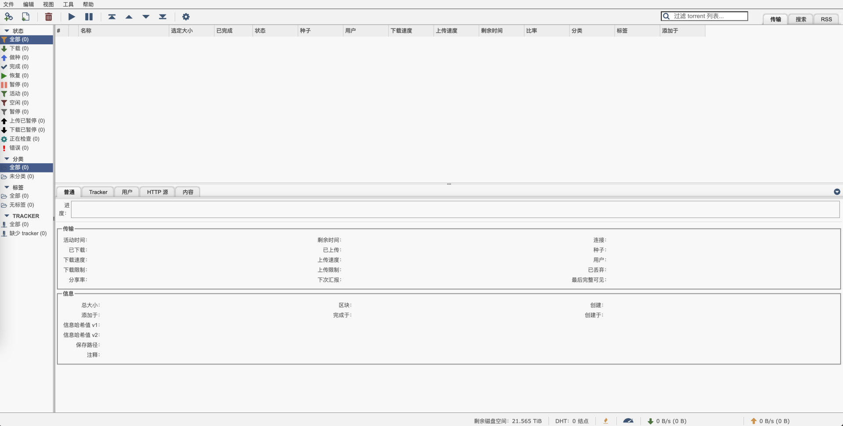This screenshot has height=426, width=843.
Task: Select 未分类 (0) category
Action: point(26,176)
